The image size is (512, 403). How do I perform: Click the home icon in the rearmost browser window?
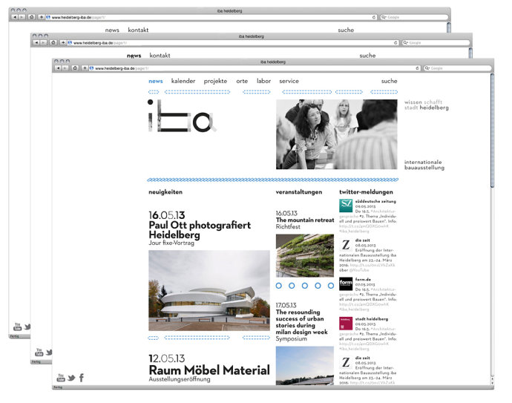pos(31,17)
